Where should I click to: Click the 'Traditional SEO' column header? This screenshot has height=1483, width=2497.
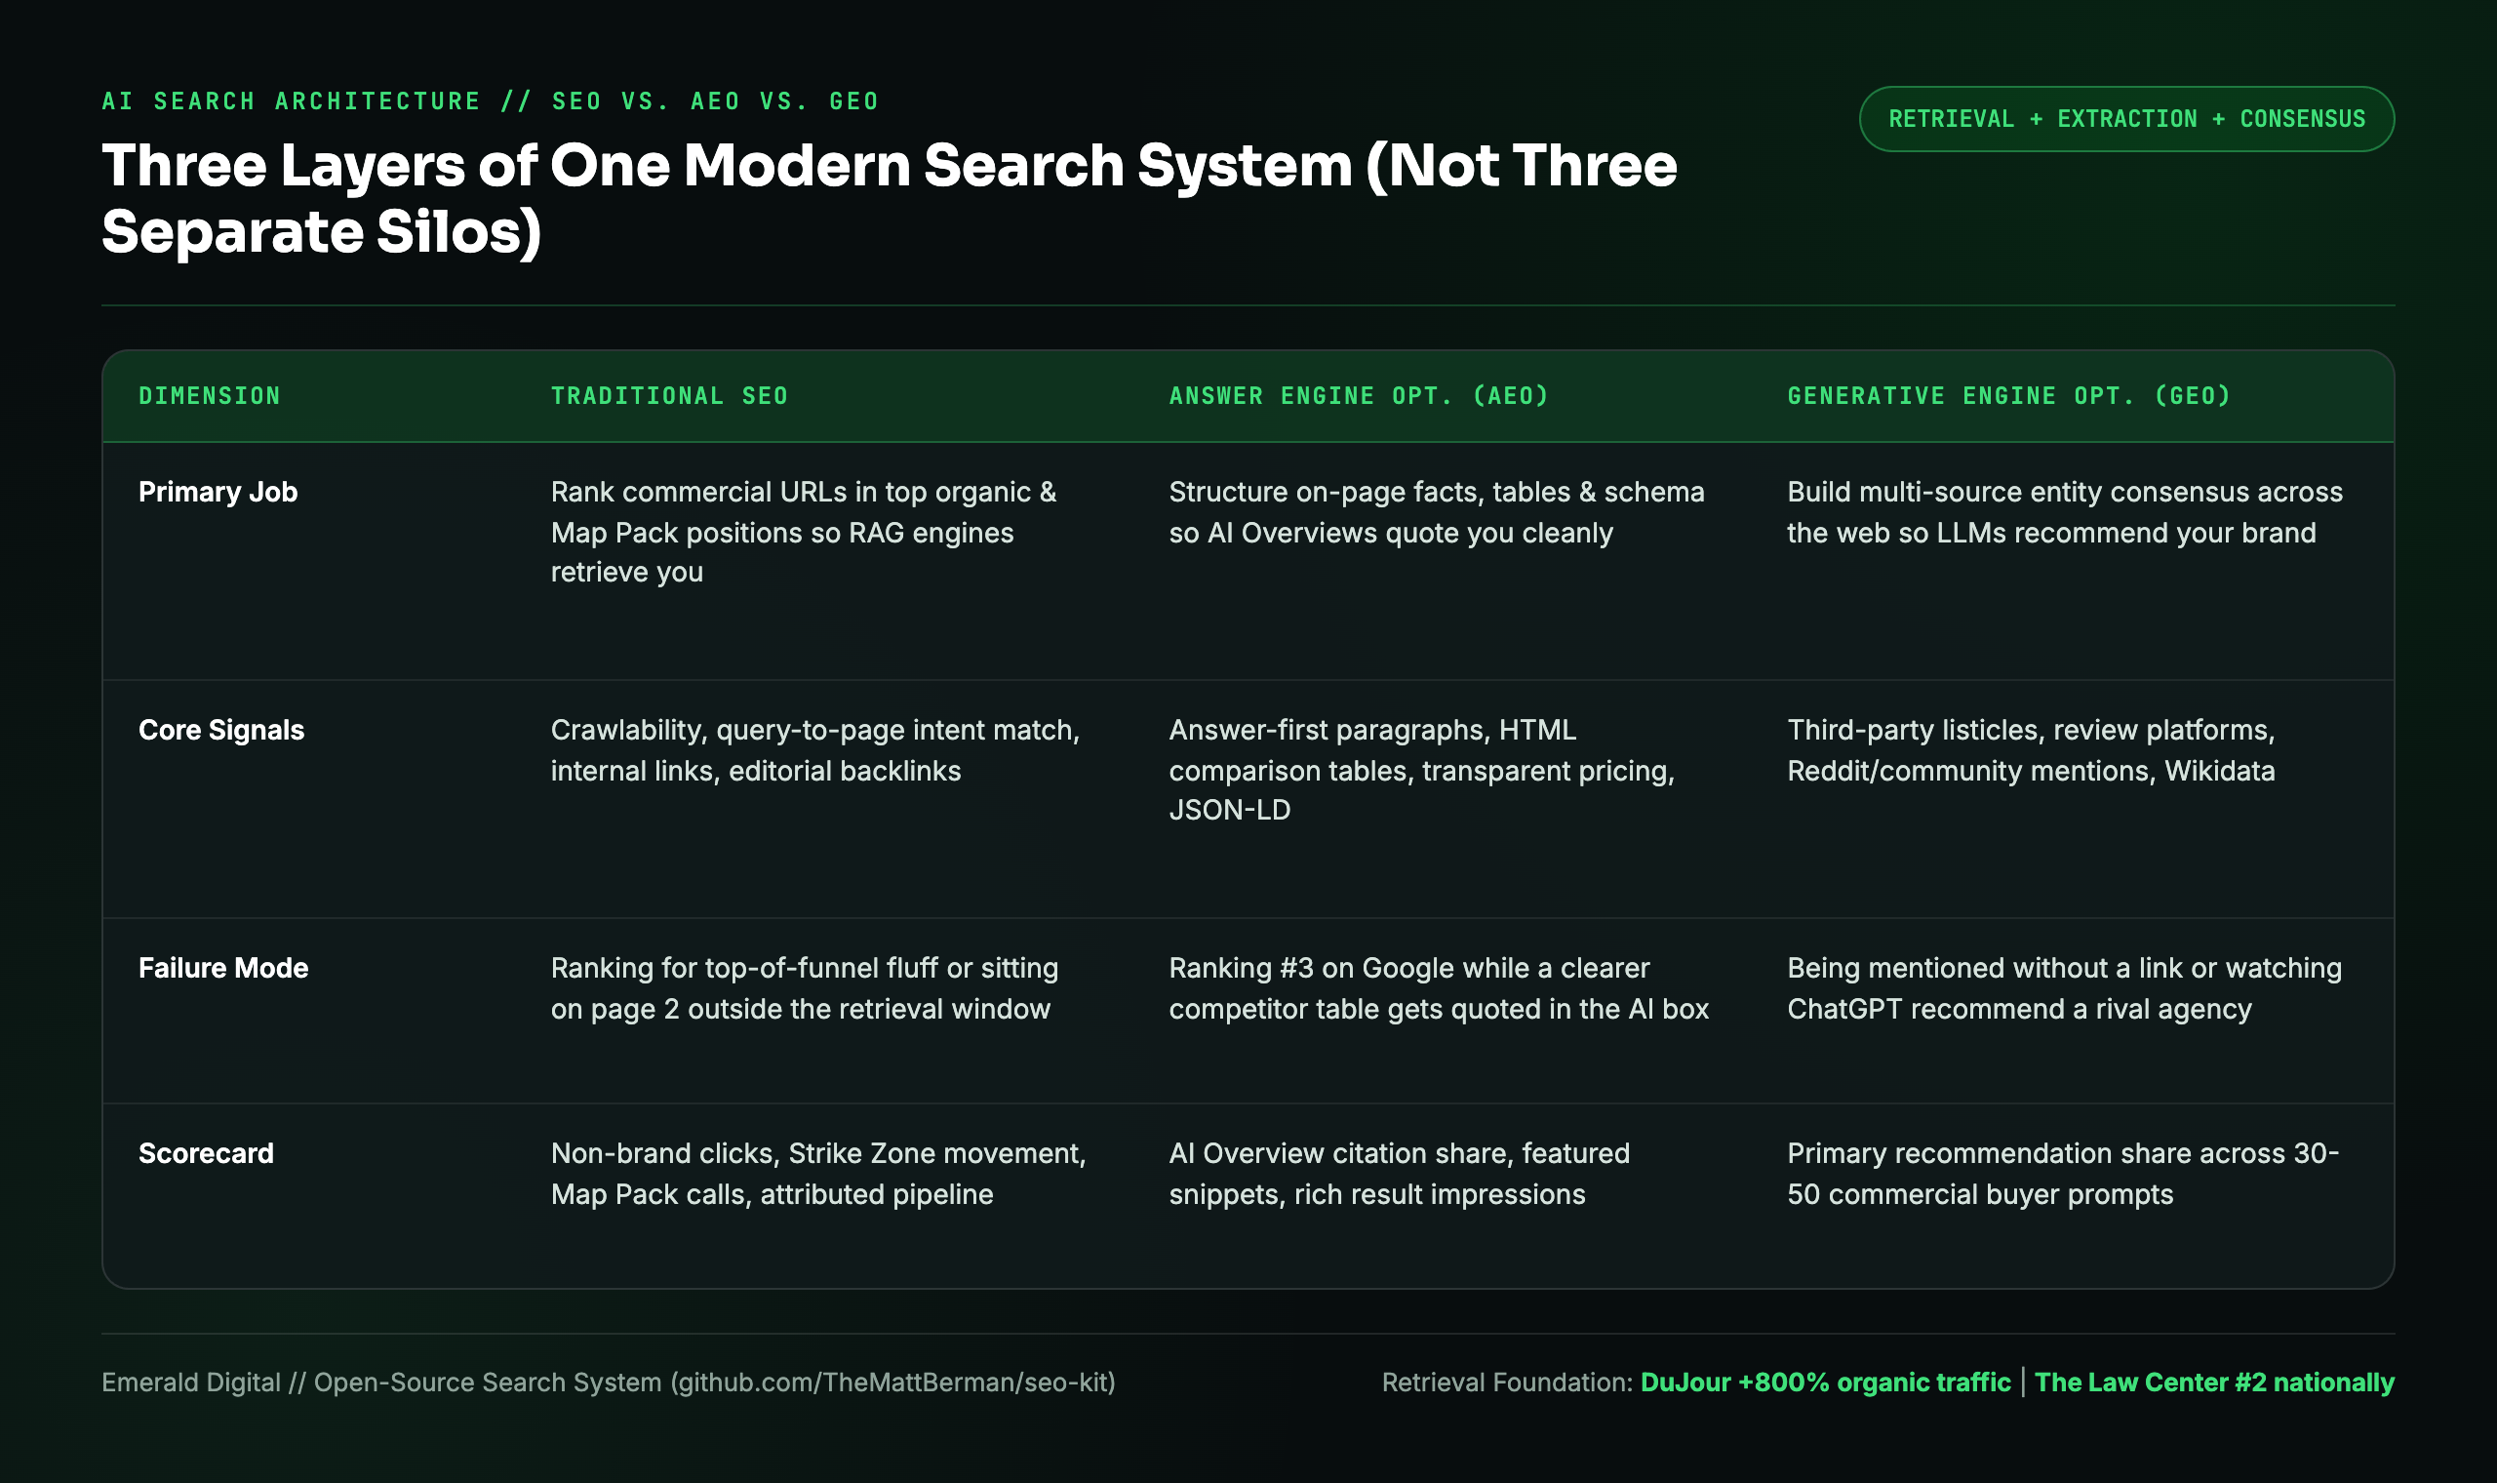(x=669, y=396)
